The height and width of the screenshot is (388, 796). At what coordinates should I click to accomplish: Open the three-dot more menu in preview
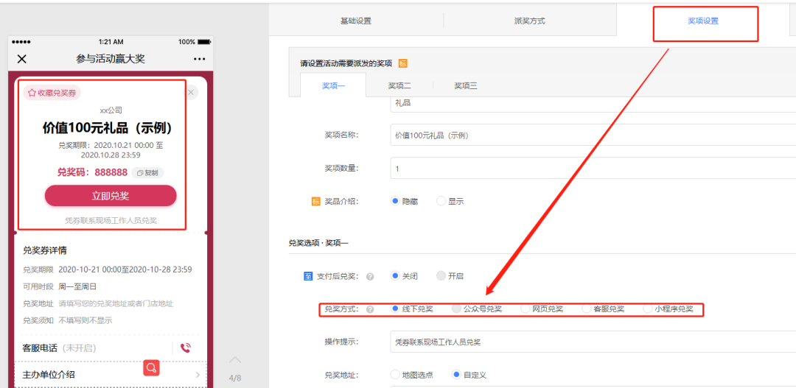point(199,59)
